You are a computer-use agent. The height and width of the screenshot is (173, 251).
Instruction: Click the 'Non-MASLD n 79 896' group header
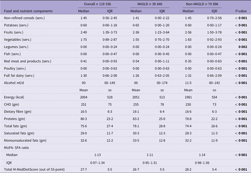tap(202, 4)
